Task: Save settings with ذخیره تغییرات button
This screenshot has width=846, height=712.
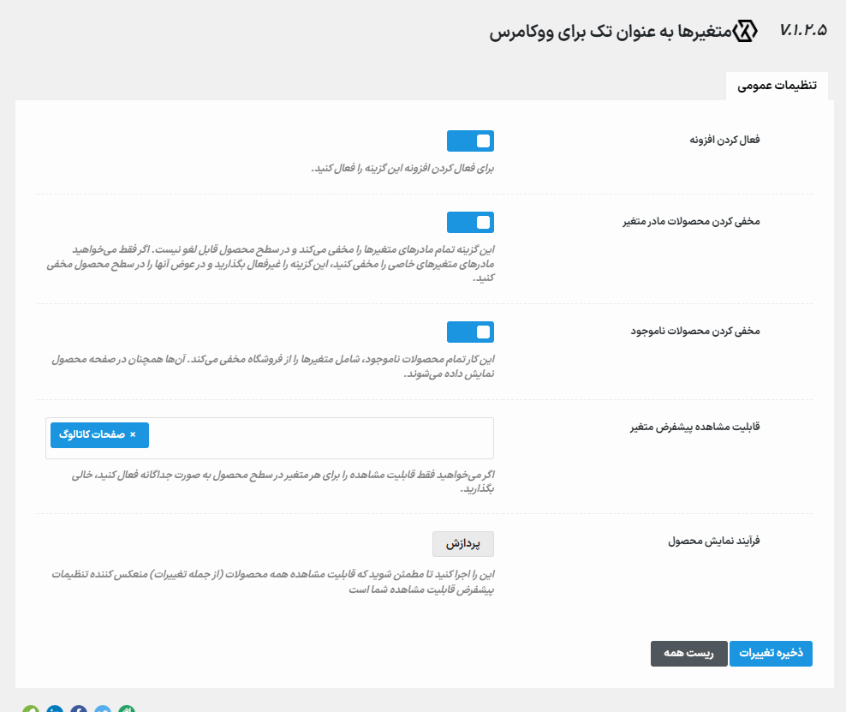Action: (x=771, y=653)
